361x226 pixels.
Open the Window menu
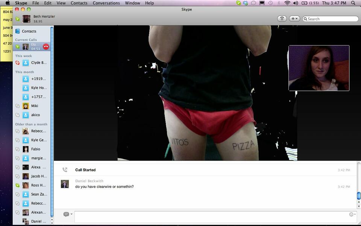(x=132, y=3)
